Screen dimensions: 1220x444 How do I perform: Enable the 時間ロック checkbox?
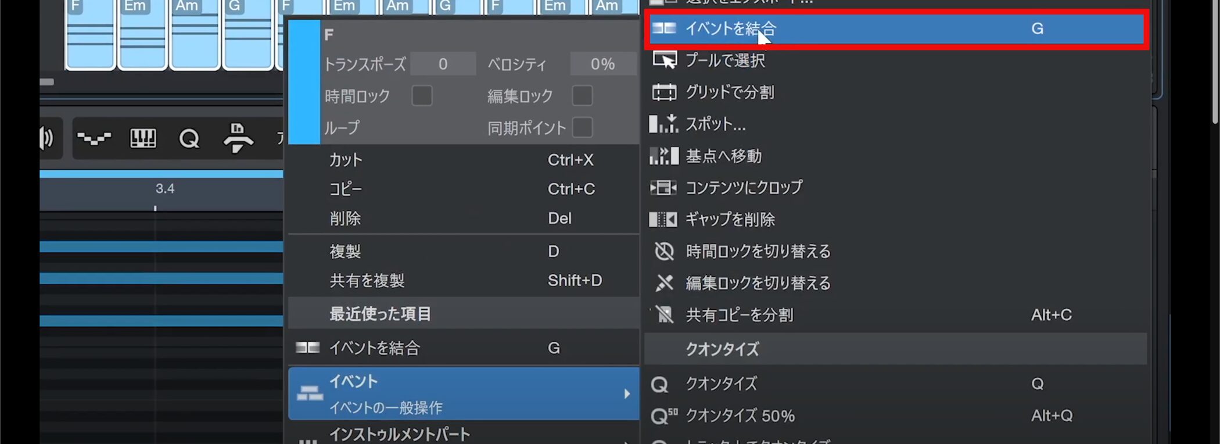[x=422, y=96]
